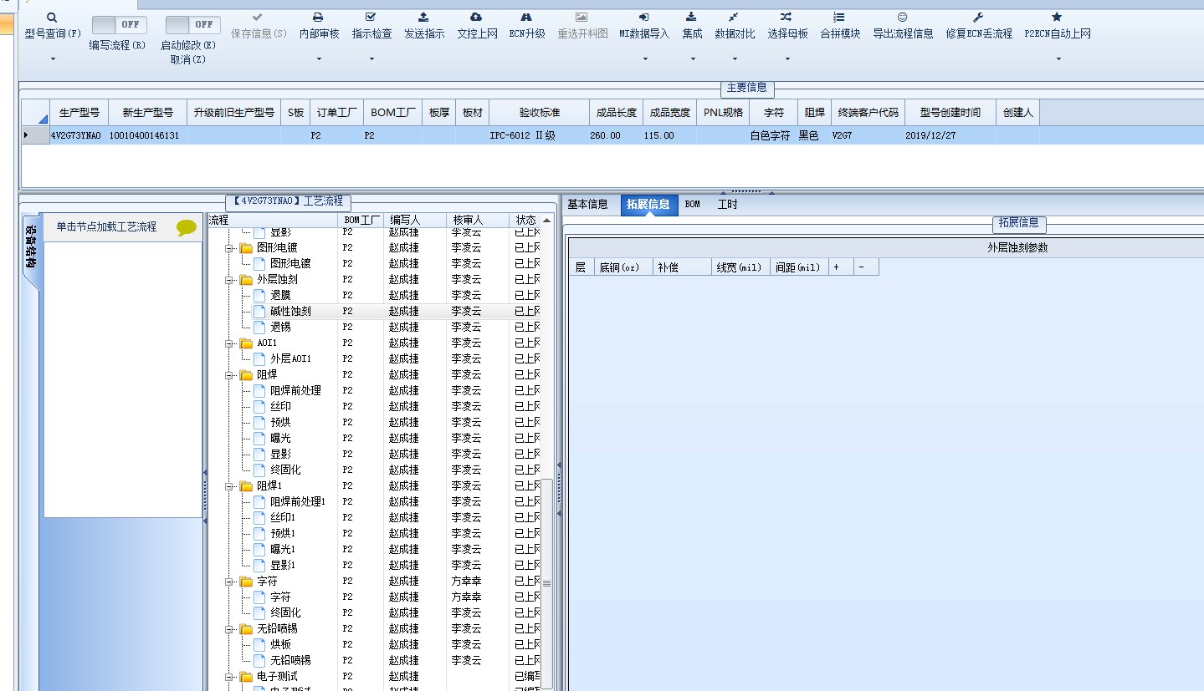Click the 电子测试 folder icon
Image resolution: width=1204 pixels, height=691 pixels.
[246, 677]
